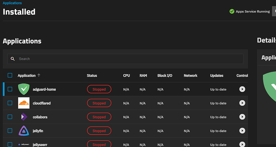
Task: Open the Applications breadcrumb link
Action: [12, 3]
